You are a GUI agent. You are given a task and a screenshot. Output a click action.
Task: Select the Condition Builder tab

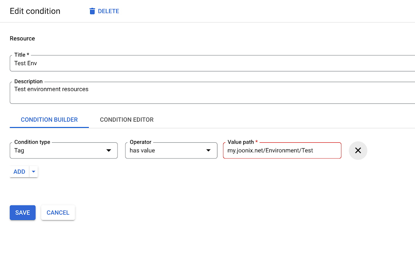point(49,120)
